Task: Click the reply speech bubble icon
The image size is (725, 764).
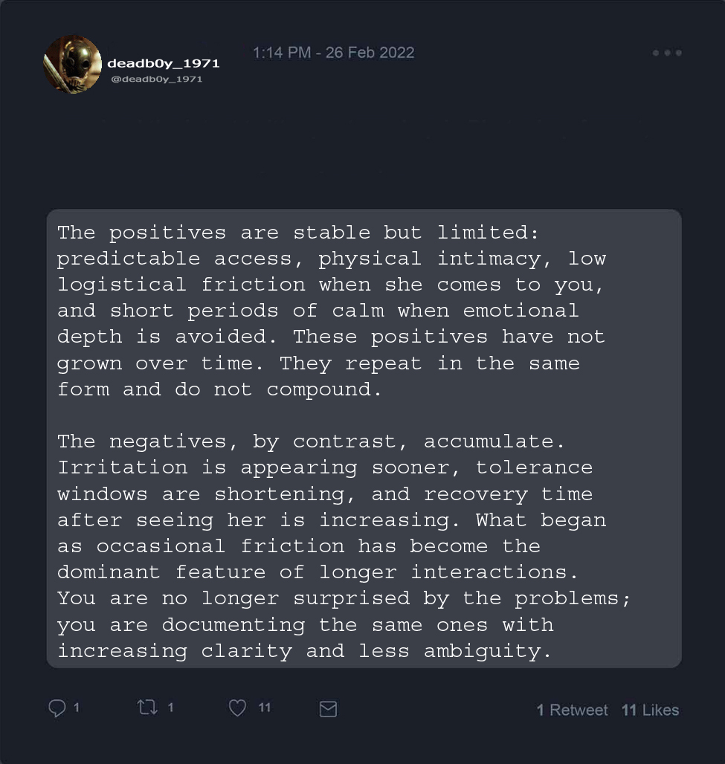Action: click(57, 709)
